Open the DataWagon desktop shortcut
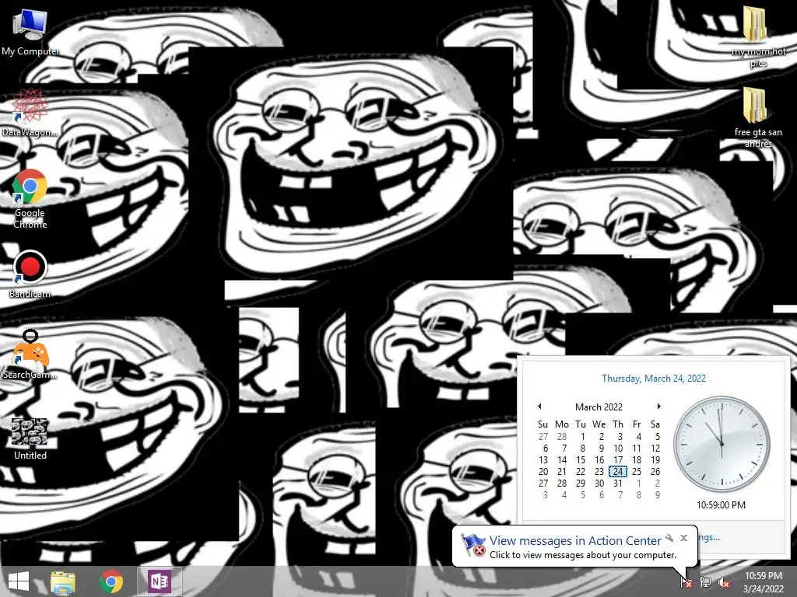Screen dimensions: 797x597 30,113
